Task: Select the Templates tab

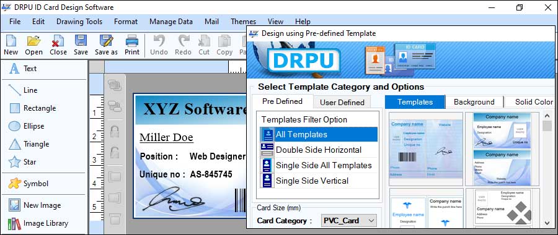Action: [x=415, y=102]
